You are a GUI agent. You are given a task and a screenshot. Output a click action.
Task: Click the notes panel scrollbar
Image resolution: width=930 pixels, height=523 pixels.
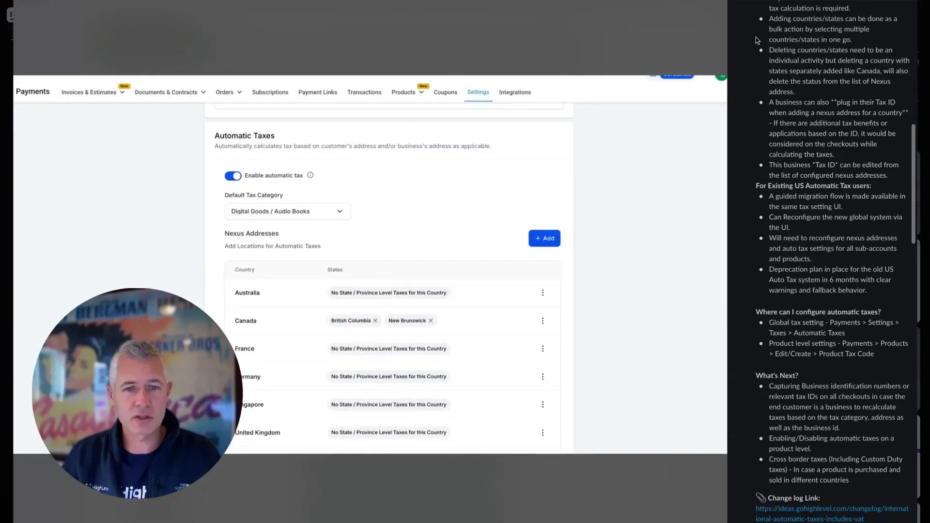(914, 184)
